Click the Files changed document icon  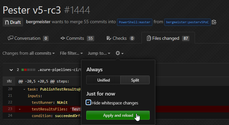tap(149, 38)
